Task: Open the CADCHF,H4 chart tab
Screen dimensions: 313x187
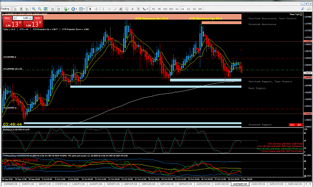Action: [258, 184]
